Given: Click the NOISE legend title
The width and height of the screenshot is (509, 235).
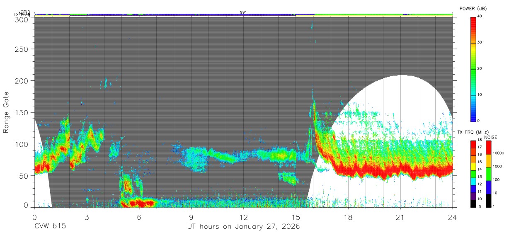Looking at the screenshot, I should [490, 137].
